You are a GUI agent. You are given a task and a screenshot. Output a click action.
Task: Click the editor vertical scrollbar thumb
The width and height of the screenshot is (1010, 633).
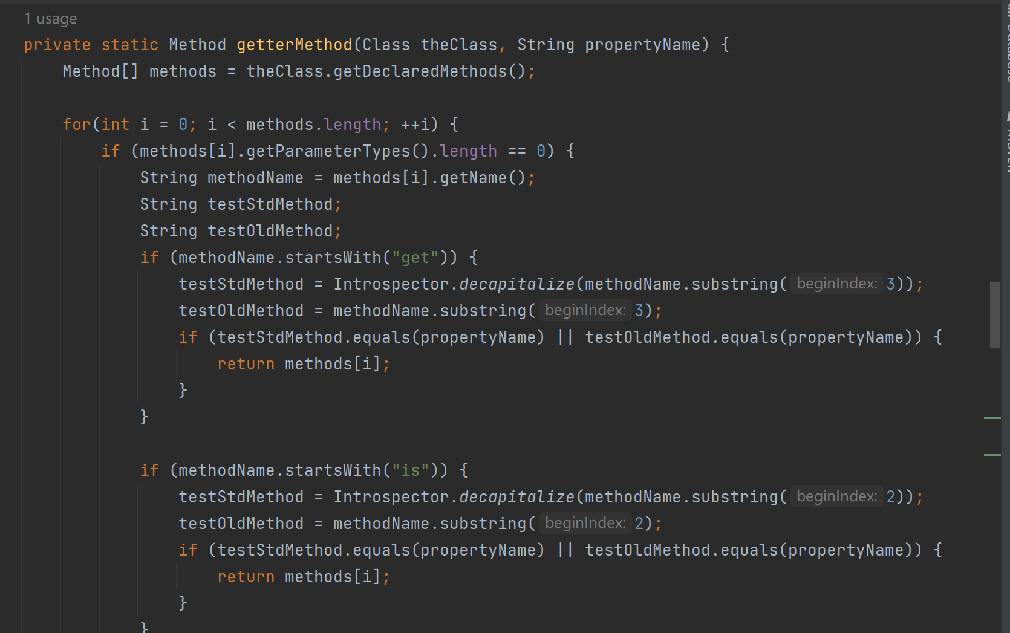coord(995,315)
